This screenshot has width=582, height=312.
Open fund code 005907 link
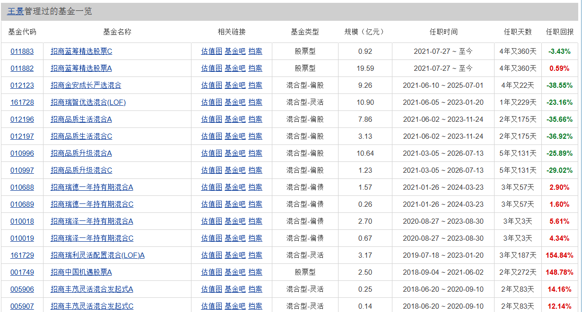coord(22,306)
